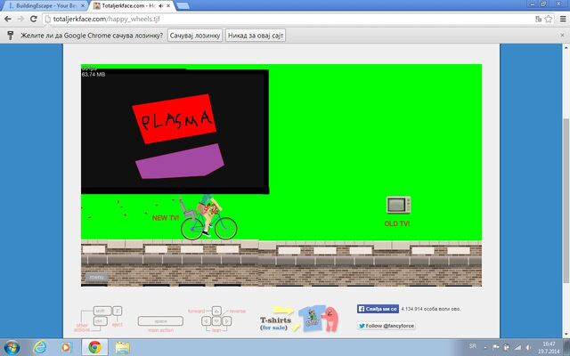
Task: Switch to the BuildingEscape tab
Action: (x=45, y=6)
